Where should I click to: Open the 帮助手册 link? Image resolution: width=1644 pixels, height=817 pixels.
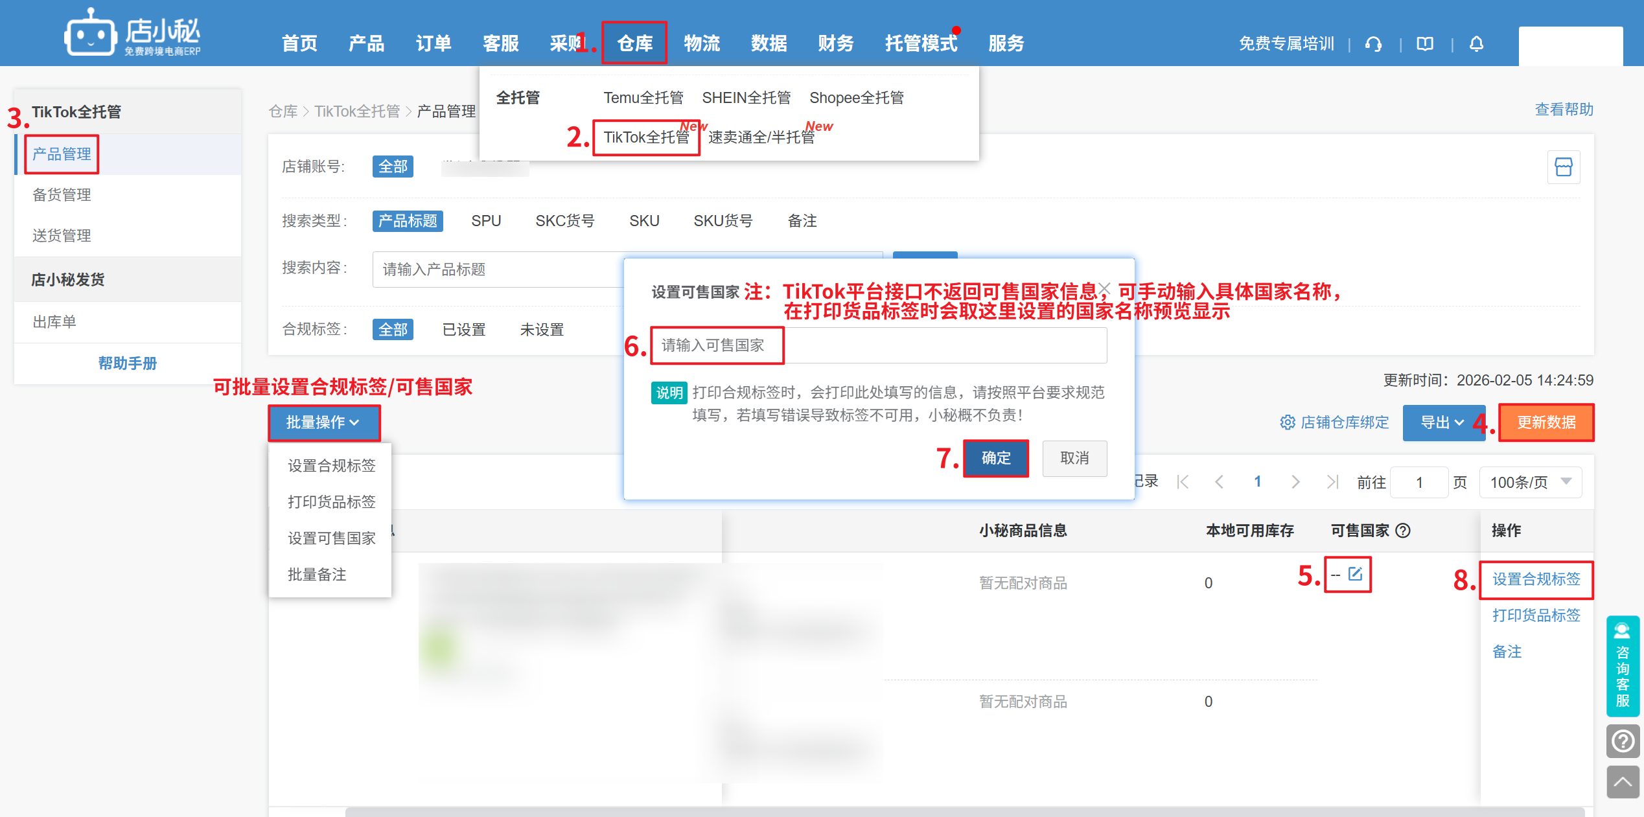tap(127, 363)
